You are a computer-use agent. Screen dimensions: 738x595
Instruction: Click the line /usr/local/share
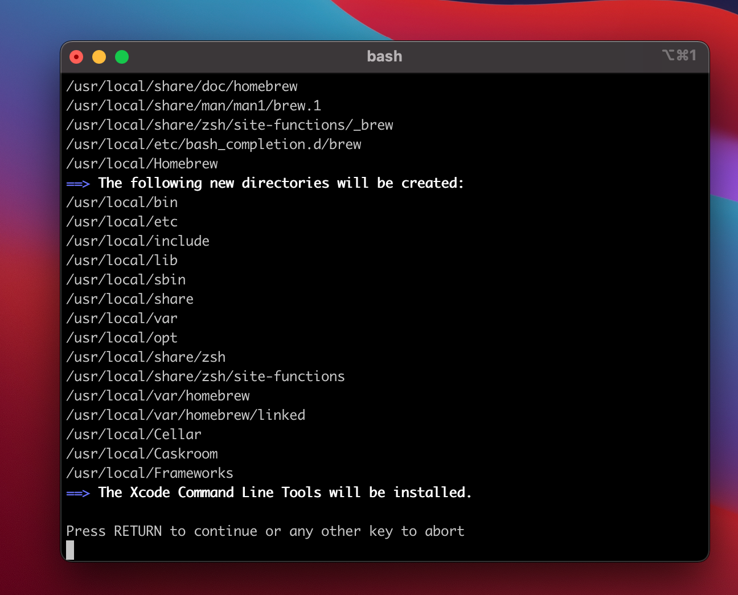pyautogui.click(x=130, y=299)
